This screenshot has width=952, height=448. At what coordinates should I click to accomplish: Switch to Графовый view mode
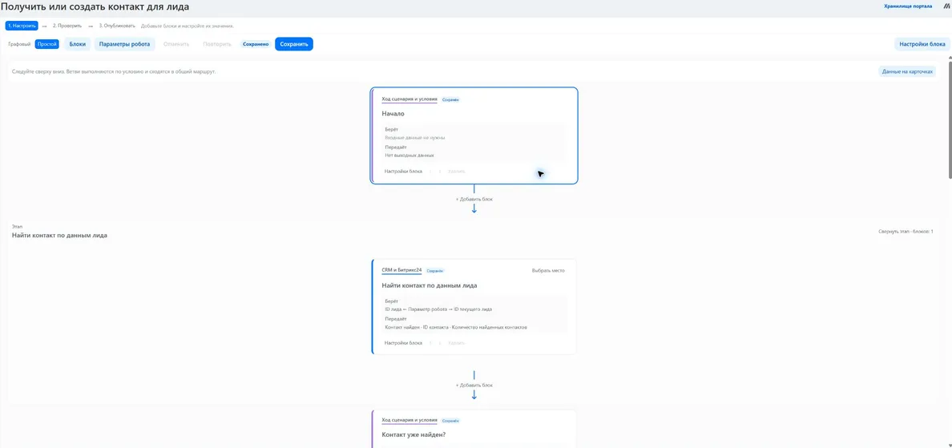point(18,44)
